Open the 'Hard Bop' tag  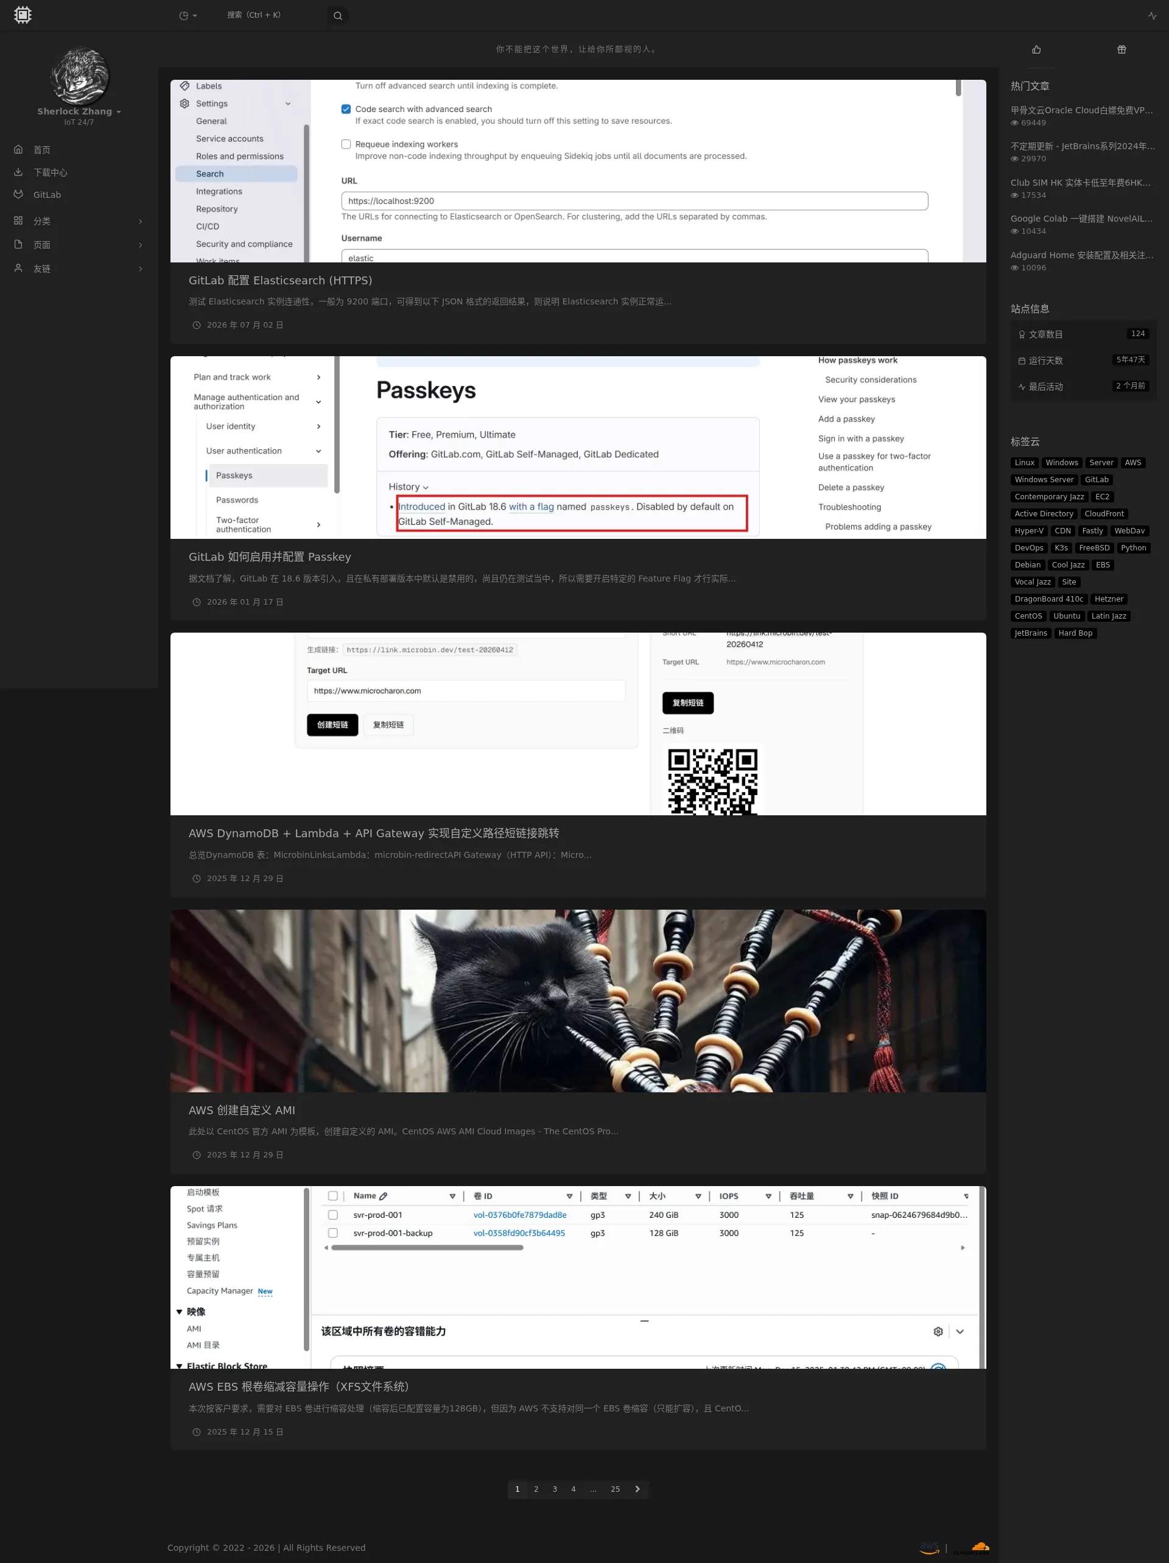[1075, 633]
